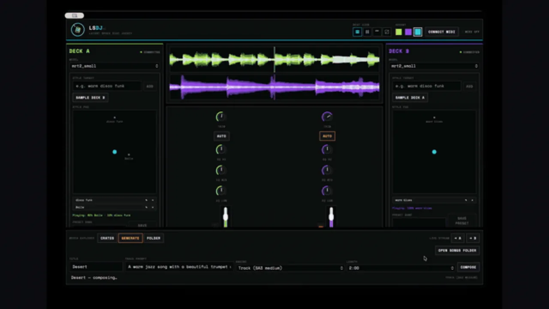
Task: Toggle the orange AUTO button for Deck B channel
Action: [x=327, y=136]
